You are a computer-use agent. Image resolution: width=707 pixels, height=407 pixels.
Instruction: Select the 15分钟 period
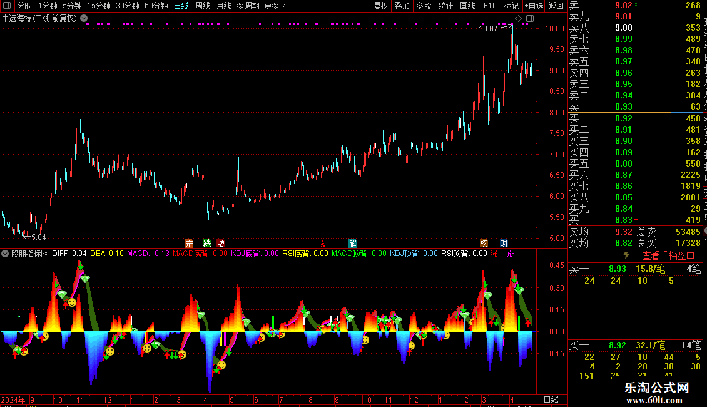[99, 6]
